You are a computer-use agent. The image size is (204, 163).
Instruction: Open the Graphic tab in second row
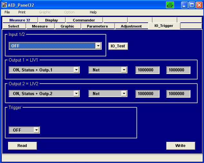(x=67, y=26)
